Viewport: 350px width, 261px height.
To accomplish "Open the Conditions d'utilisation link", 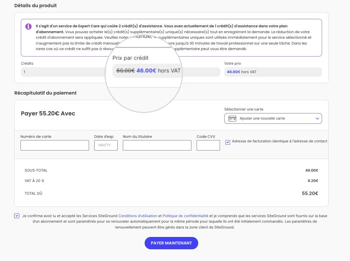I will pos(138,216).
